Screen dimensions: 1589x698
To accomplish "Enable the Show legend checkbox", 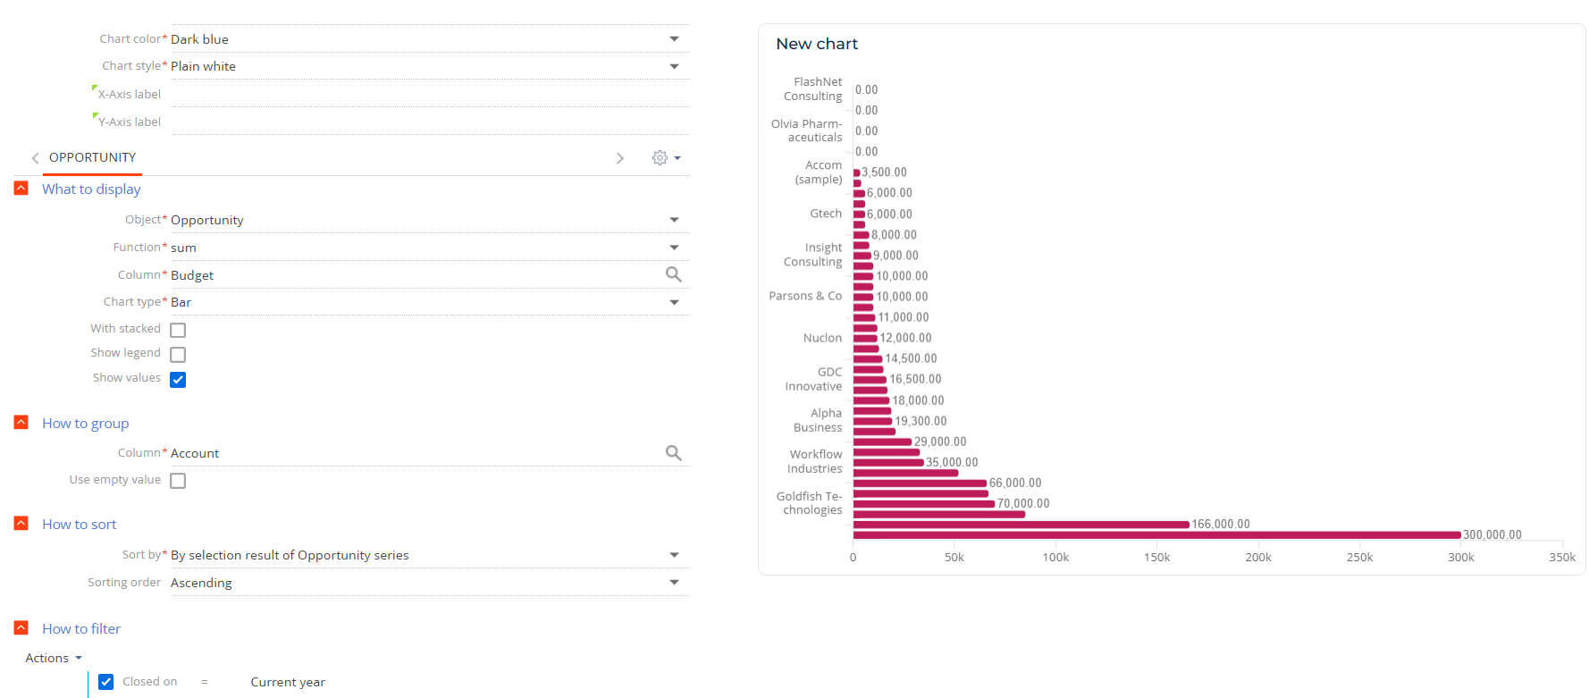I will [178, 354].
